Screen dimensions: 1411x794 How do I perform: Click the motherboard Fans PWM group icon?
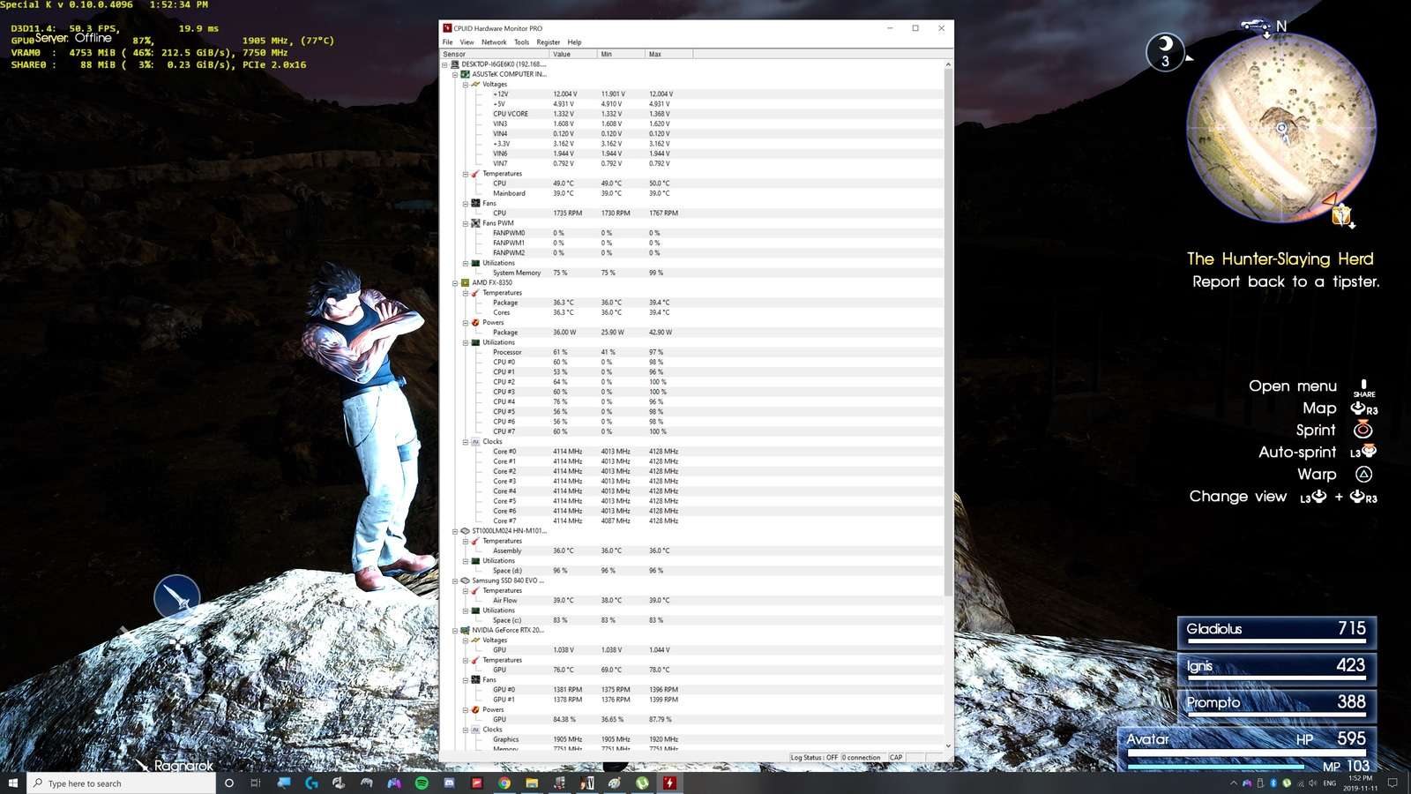tap(476, 223)
